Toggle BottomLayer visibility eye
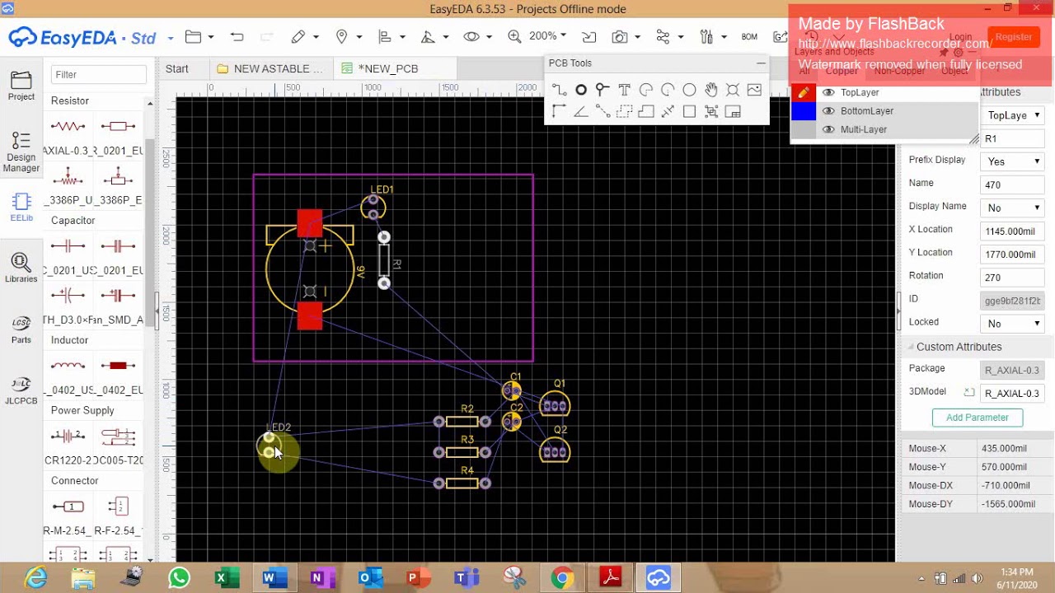Viewport: 1055px width, 593px height. pos(828,111)
